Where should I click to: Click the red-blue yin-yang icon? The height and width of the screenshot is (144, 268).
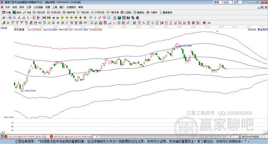point(204,23)
